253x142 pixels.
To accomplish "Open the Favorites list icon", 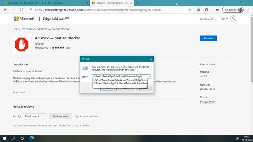I will (x=217, y=10).
